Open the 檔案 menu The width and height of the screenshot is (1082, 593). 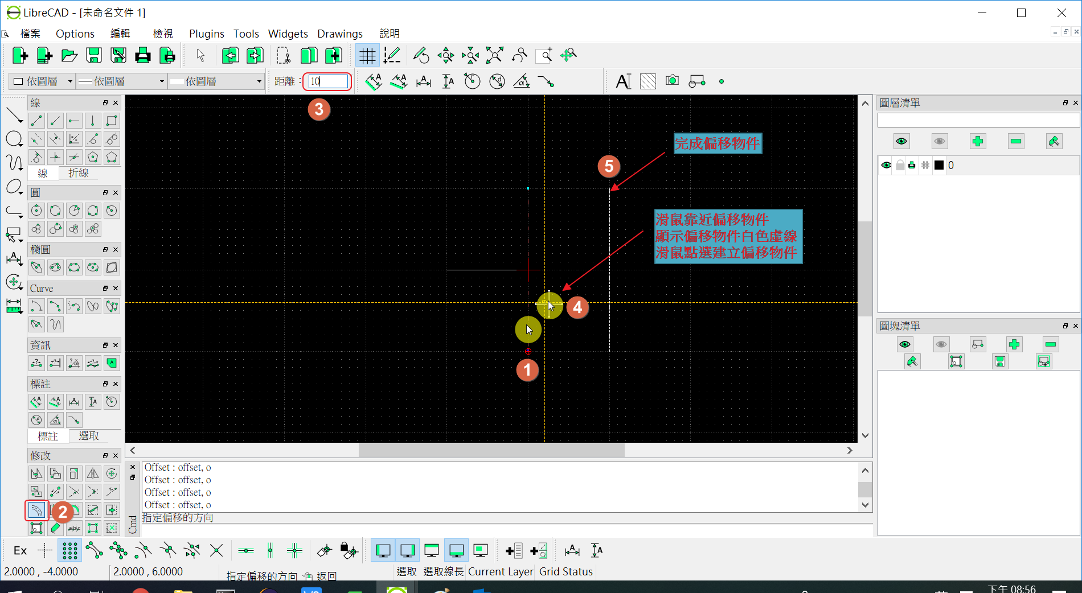(30, 34)
